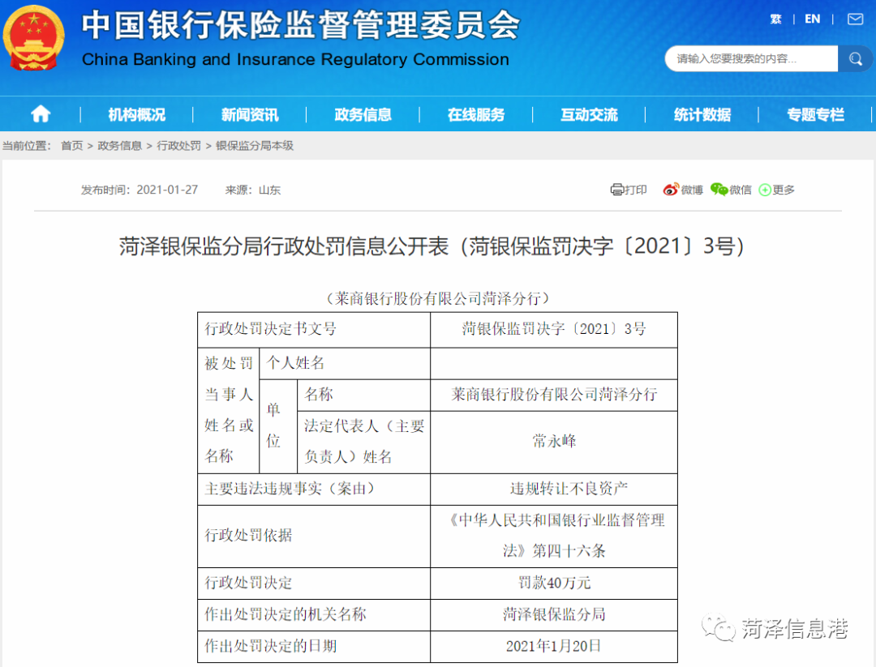Open the 统计数据 menu

pyautogui.click(x=702, y=115)
